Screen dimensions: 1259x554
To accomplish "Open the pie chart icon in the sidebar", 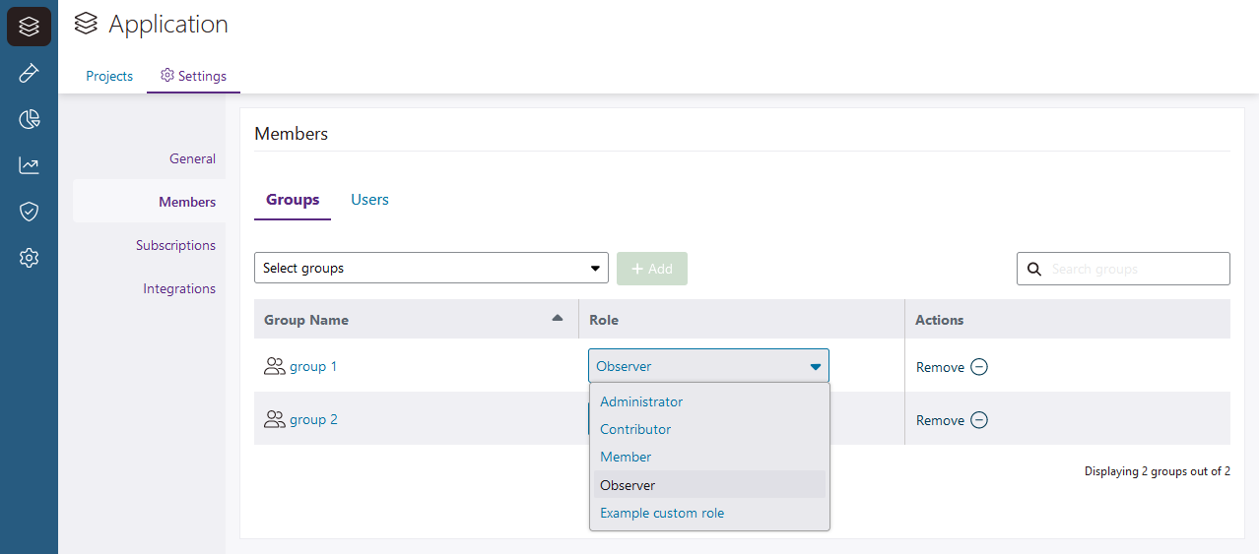I will (x=29, y=119).
